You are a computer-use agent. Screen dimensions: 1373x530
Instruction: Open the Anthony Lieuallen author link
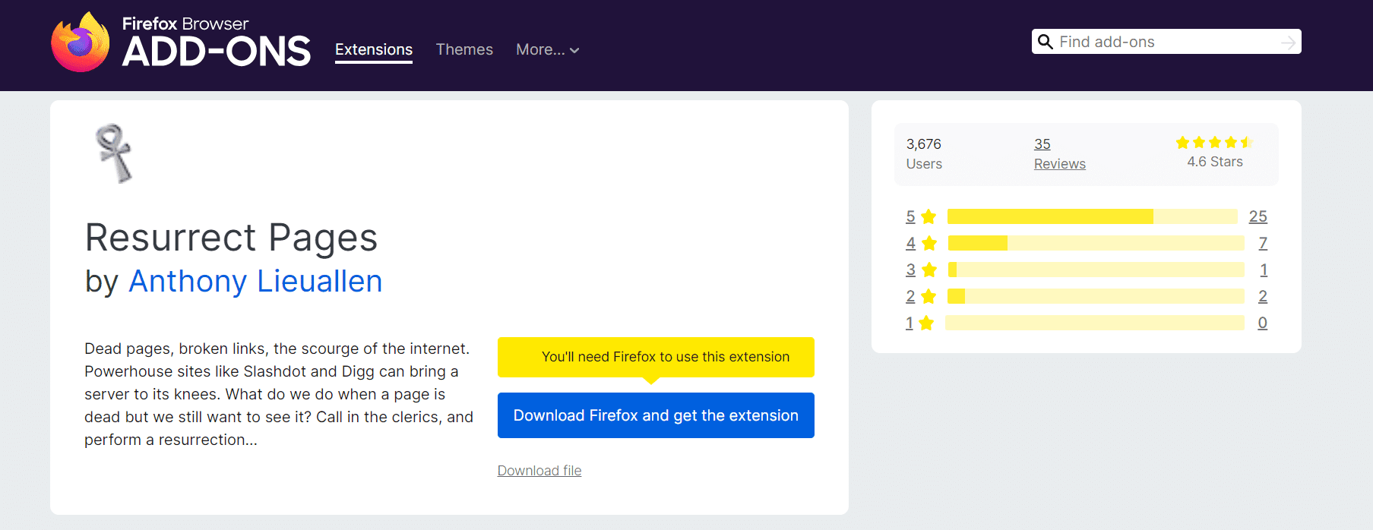tap(255, 282)
